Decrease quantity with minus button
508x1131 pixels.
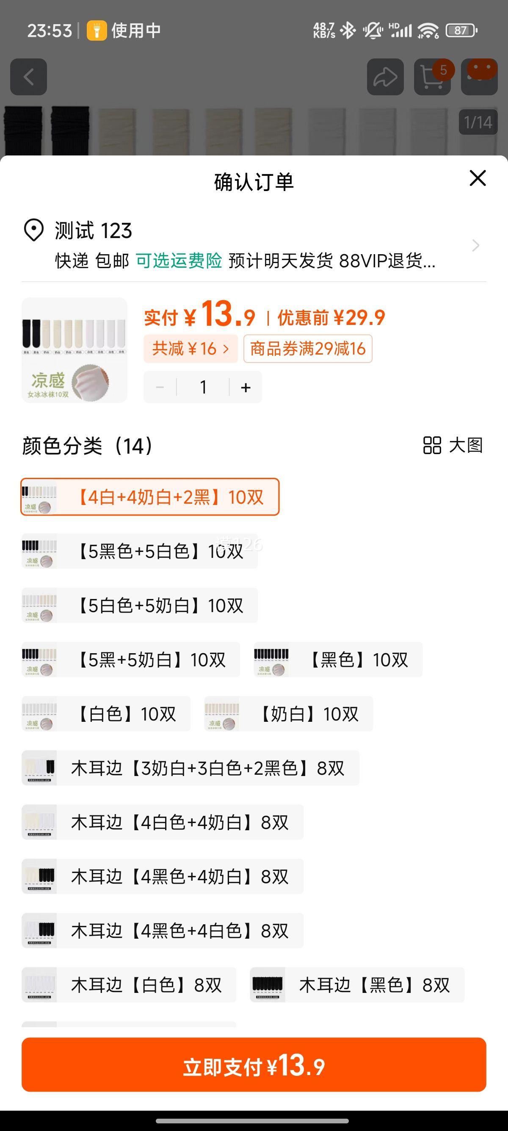pyautogui.click(x=160, y=387)
